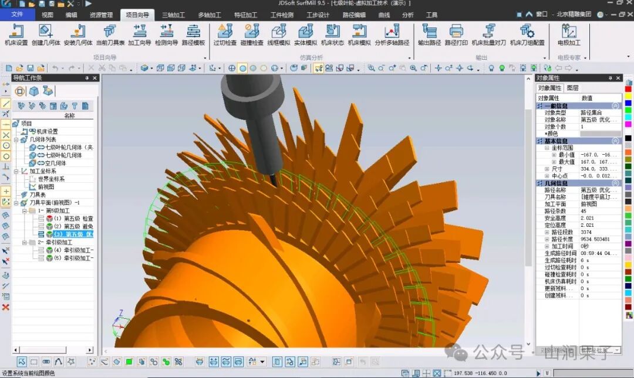Toggle status icon of (5) 牵引级加工 path

point(49,258)
